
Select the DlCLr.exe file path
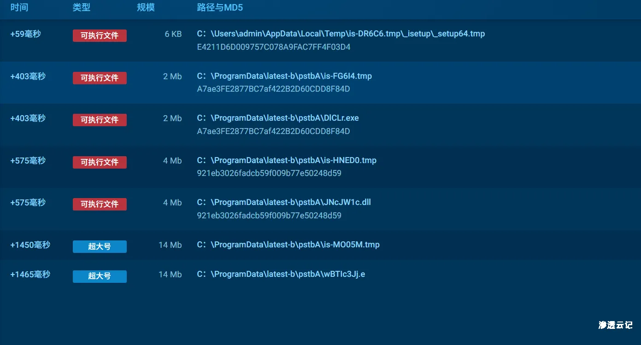click(x=277, y=118)
